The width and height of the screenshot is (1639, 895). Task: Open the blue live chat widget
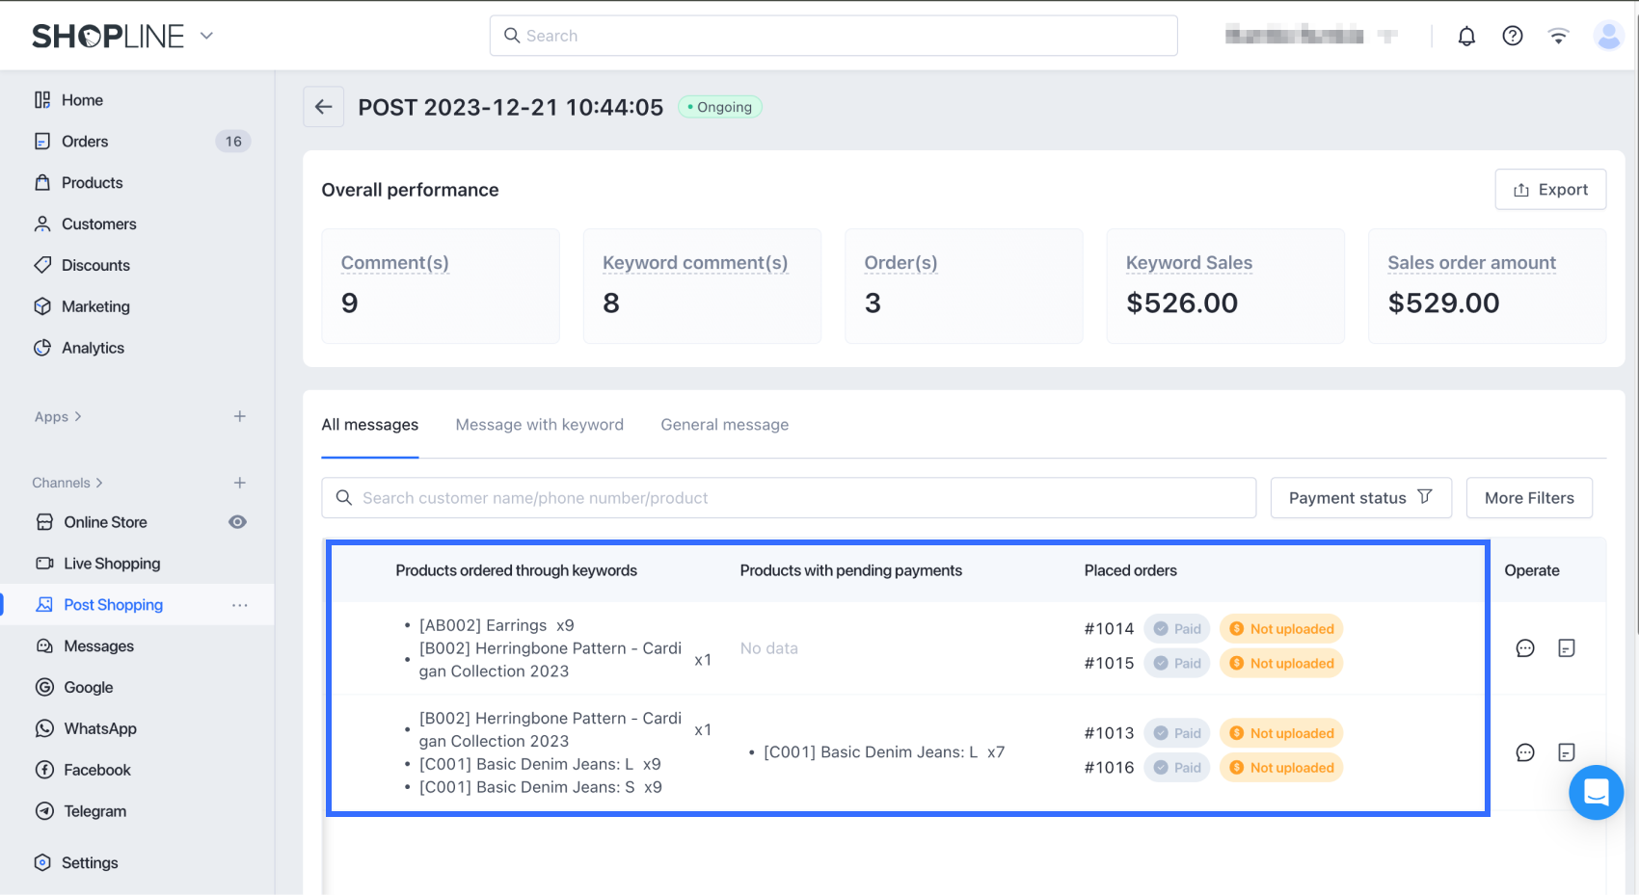point(1596,793)
